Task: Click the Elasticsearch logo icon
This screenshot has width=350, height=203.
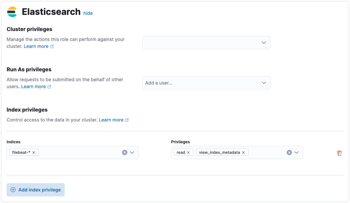Action: pos(12,12)
